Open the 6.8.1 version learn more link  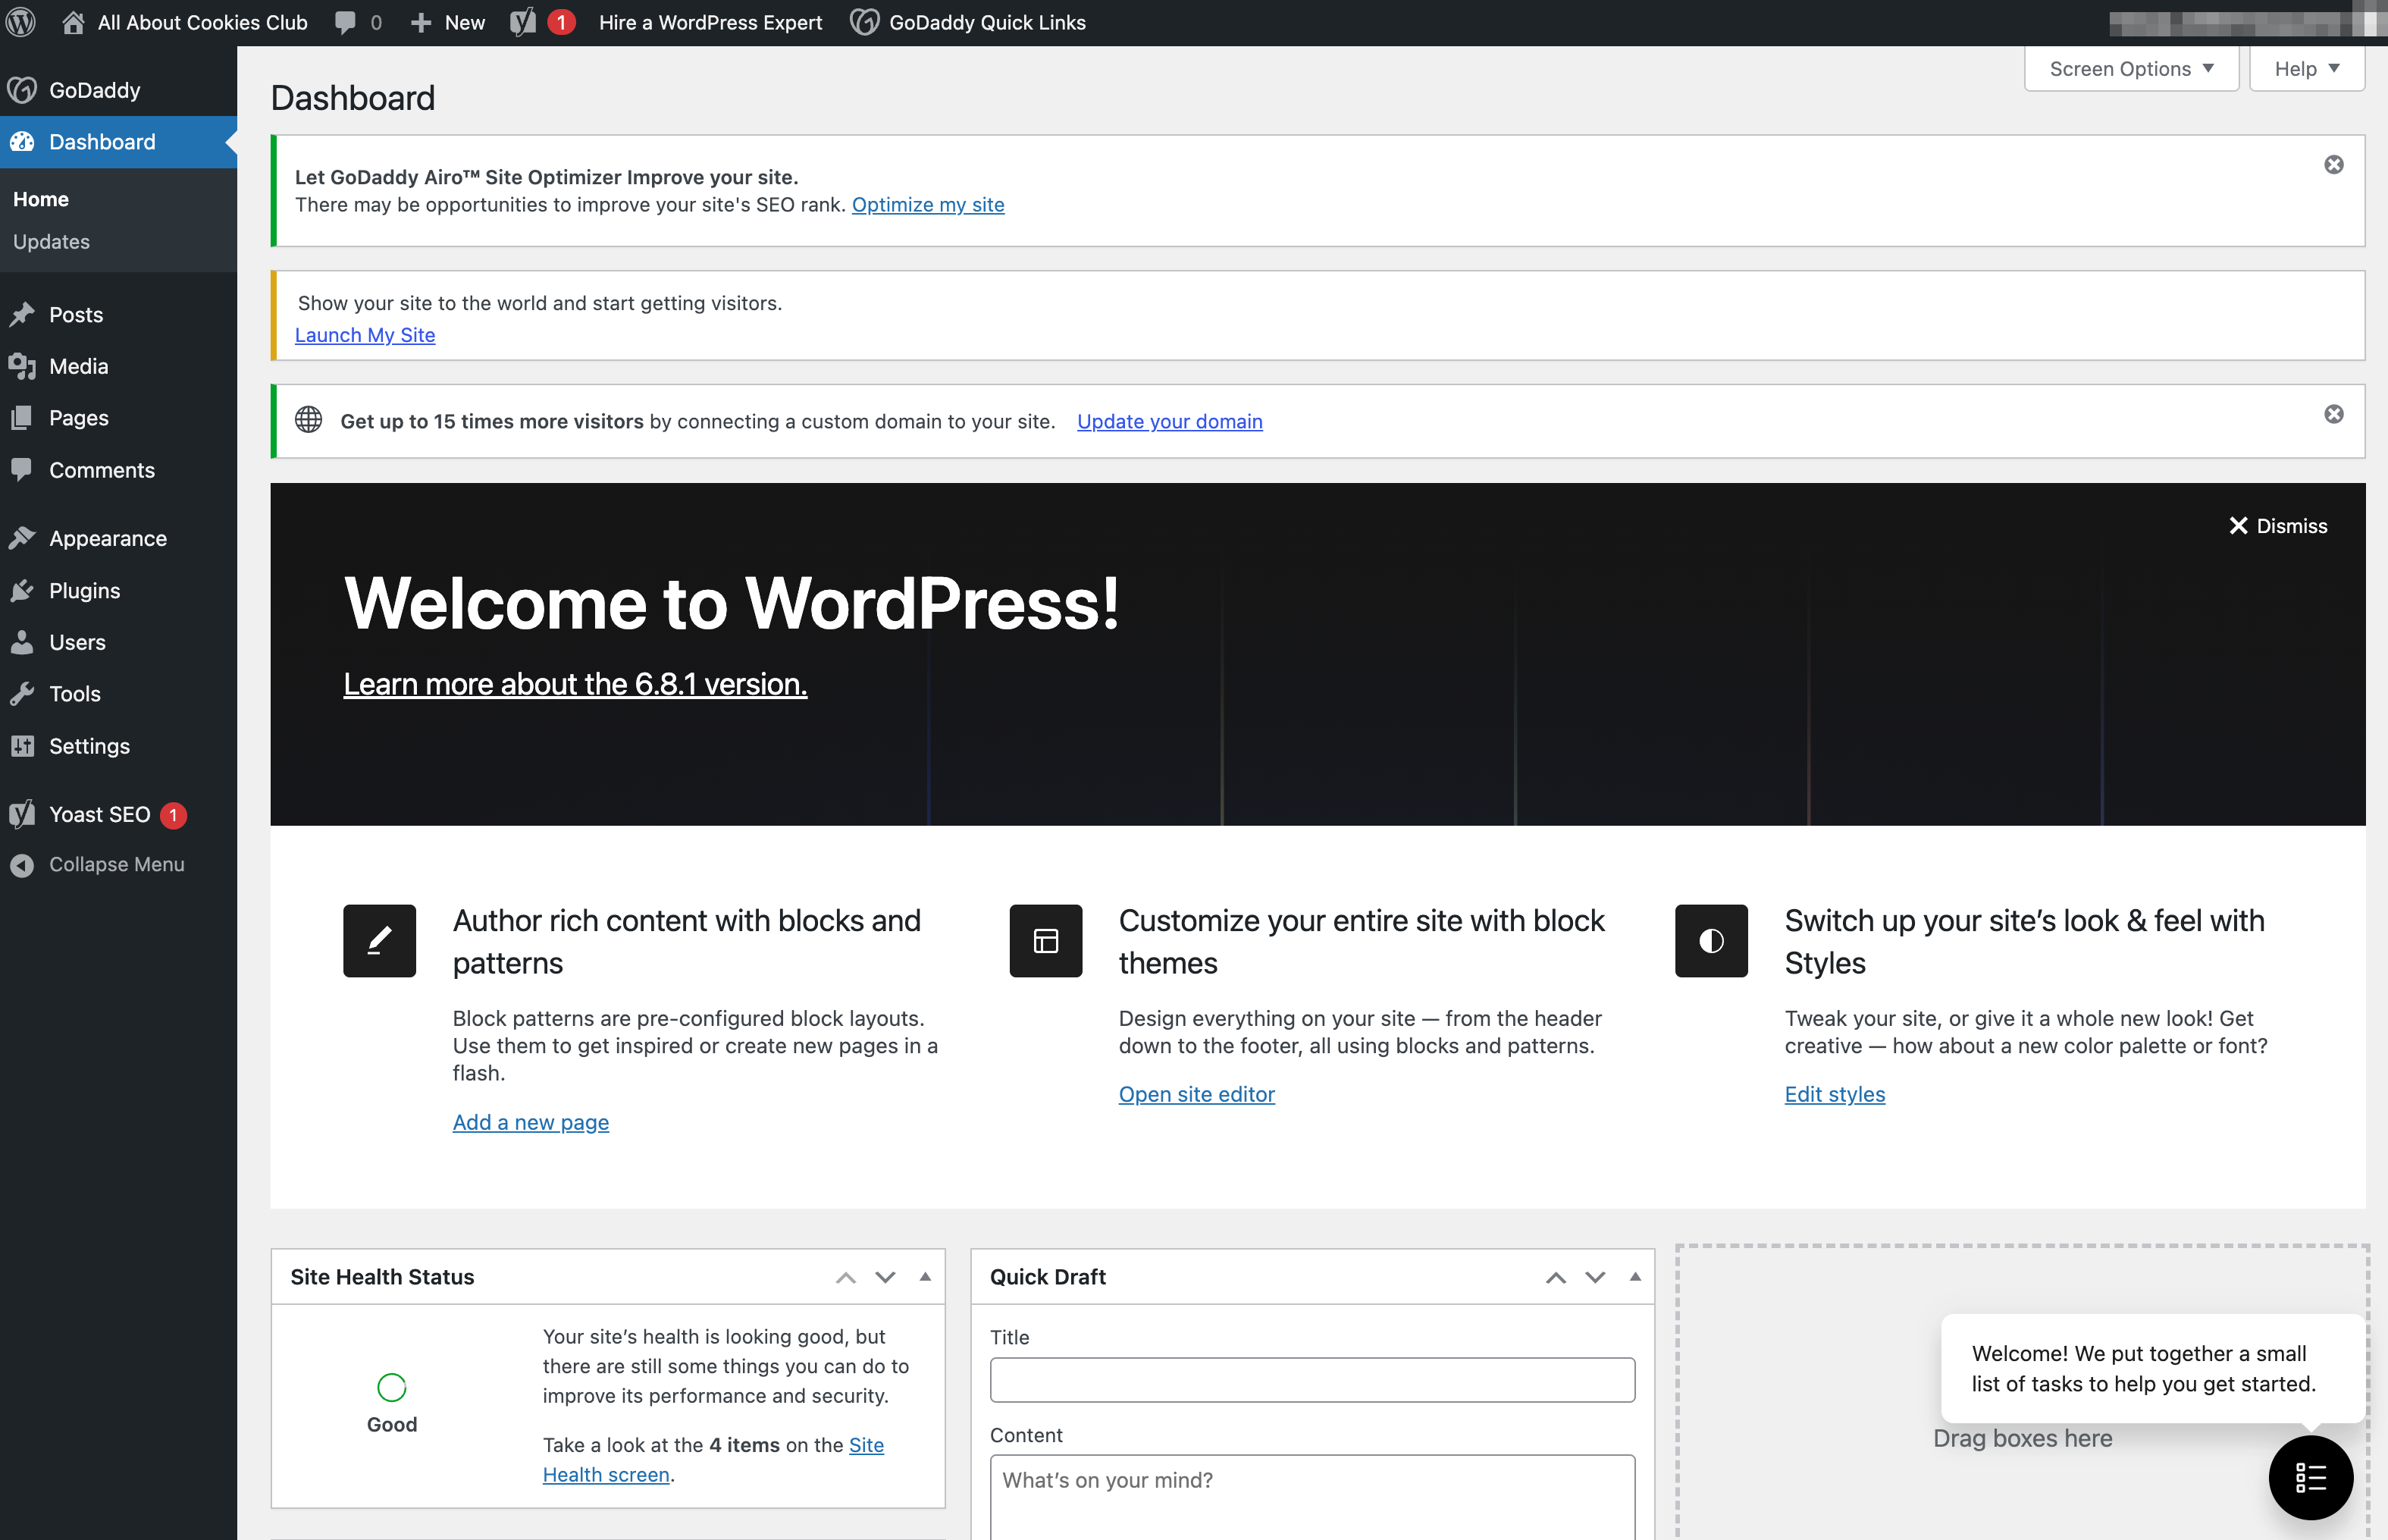575,684
